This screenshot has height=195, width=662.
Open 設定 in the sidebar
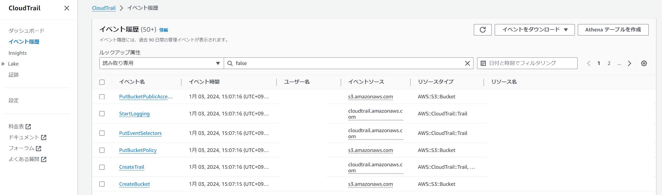(x=14, y=100)
